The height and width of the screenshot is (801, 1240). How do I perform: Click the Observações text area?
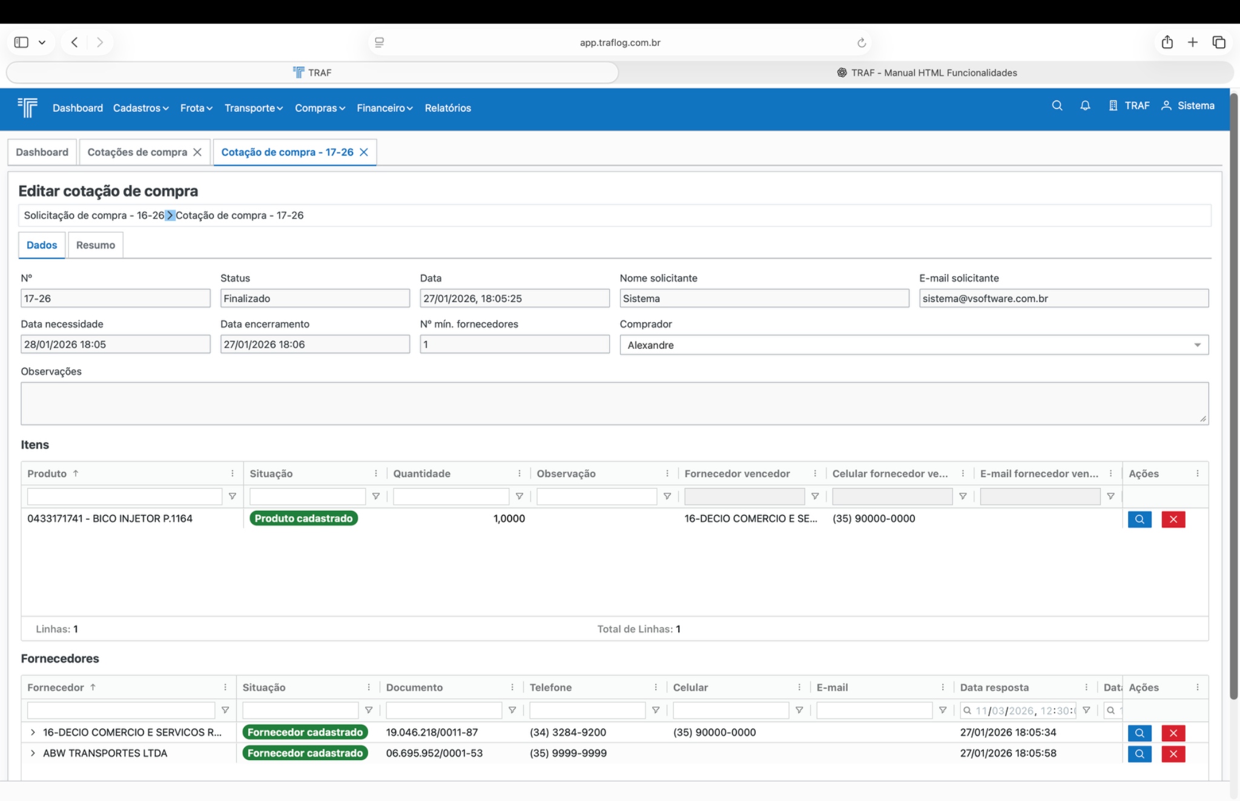point(614,403)
